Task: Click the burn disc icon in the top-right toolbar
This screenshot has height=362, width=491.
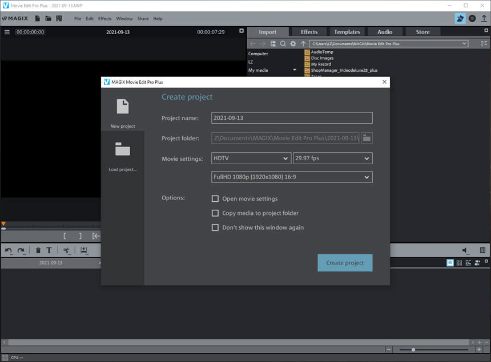Action: 472,18
